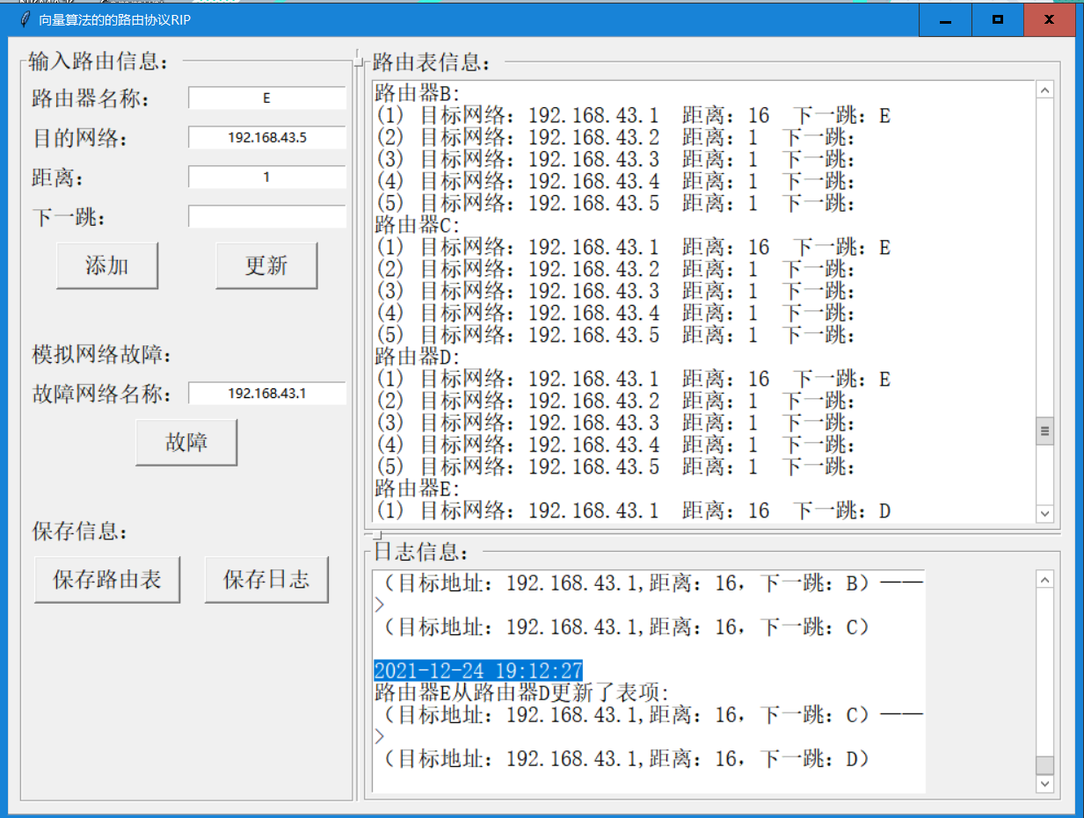Maximize the RIP window
The image size is (1084, 818).
tap(998, 19)
